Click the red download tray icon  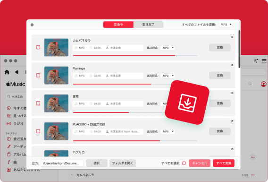point(187,103)
